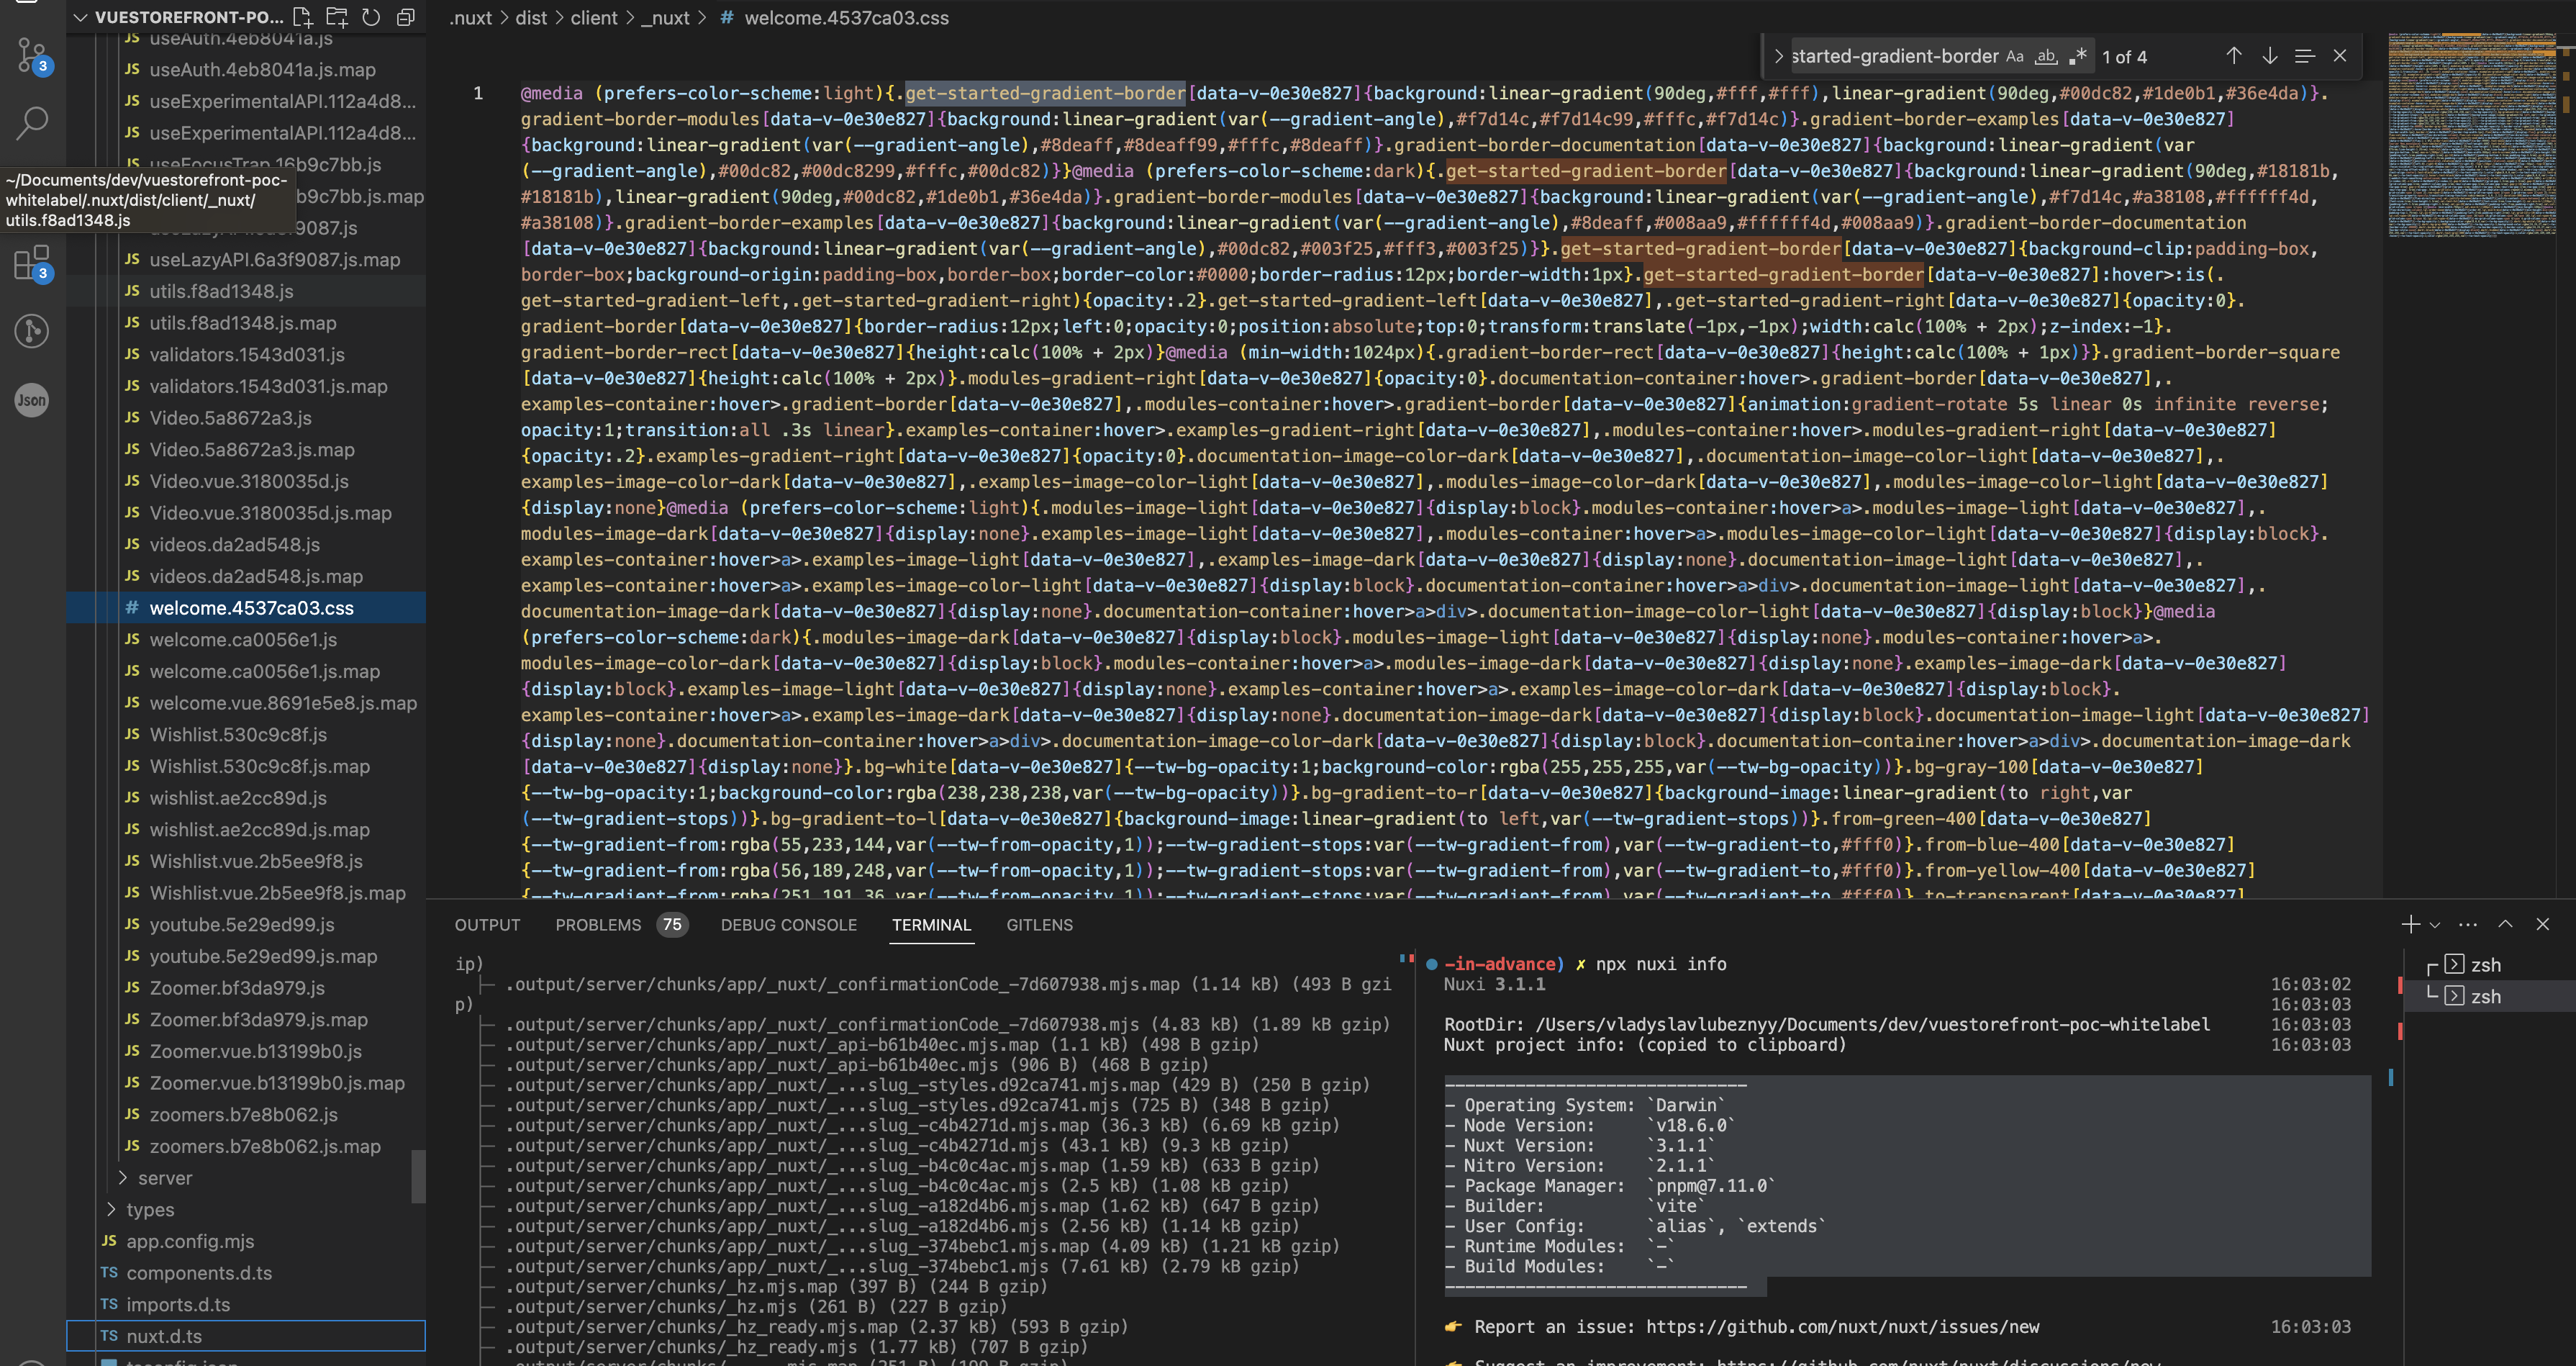Open Source Control view in activity bar
The image size is (2576, 1366).
click(x=32, y=55)
